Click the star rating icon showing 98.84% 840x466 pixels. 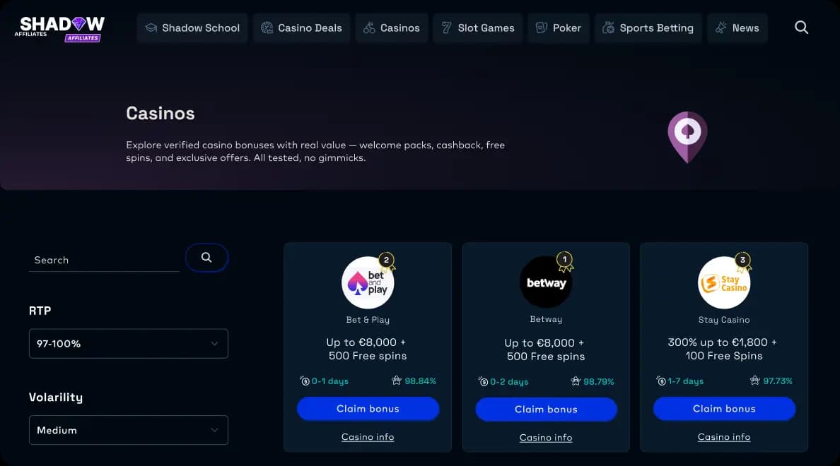click(397, 381)
